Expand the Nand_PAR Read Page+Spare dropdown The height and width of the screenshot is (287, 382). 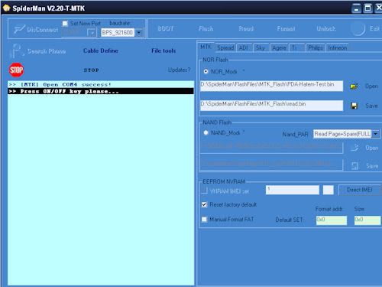[x=376, y=134]
